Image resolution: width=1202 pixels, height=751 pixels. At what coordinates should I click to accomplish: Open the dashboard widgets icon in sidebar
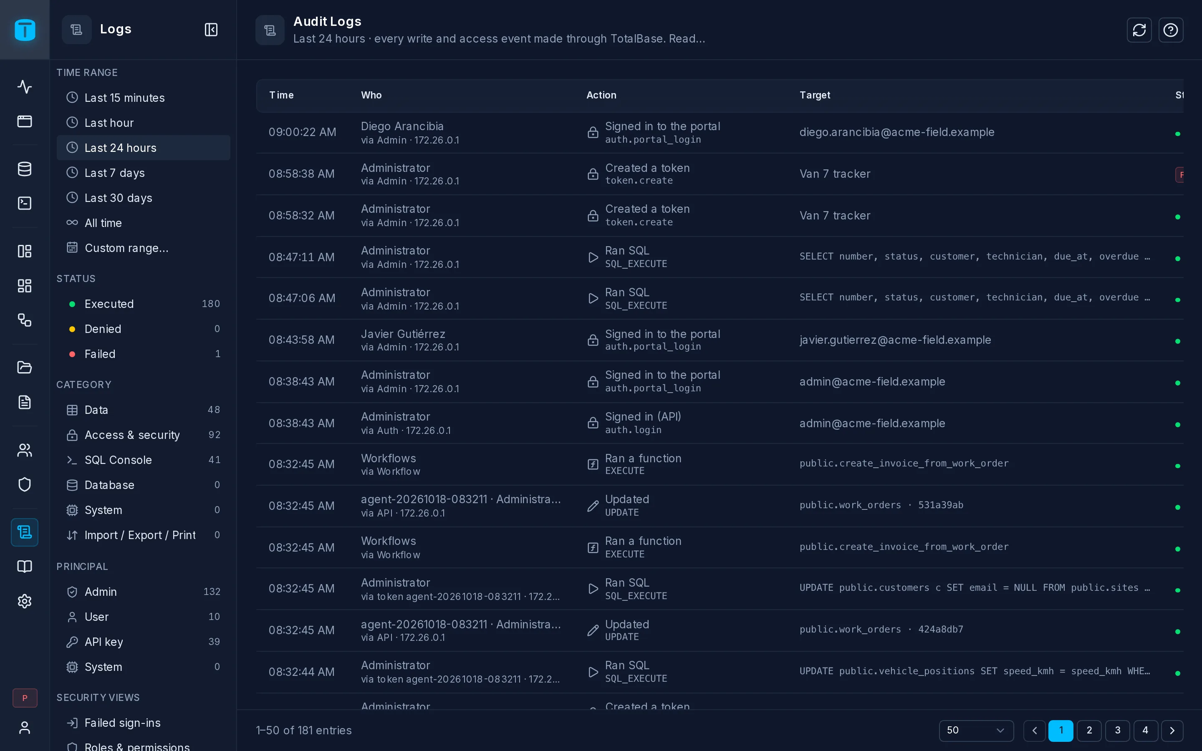[x=24, y=286]
